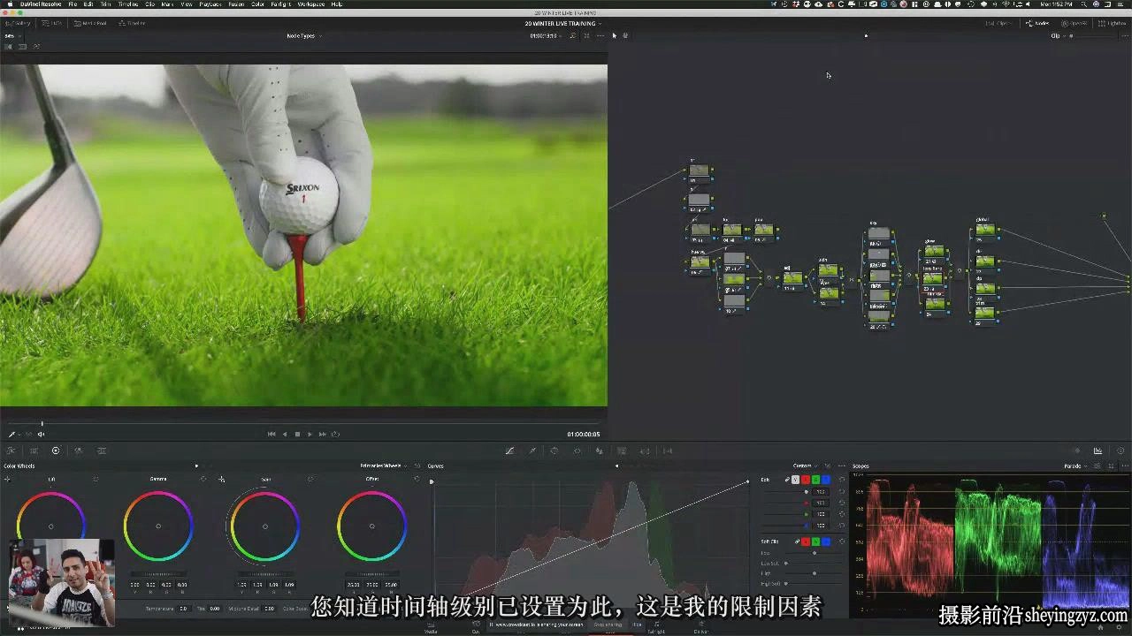Toggle the Edit red channel
Viewport: 1132px width, 636px height.
click(x=806, y=480)
